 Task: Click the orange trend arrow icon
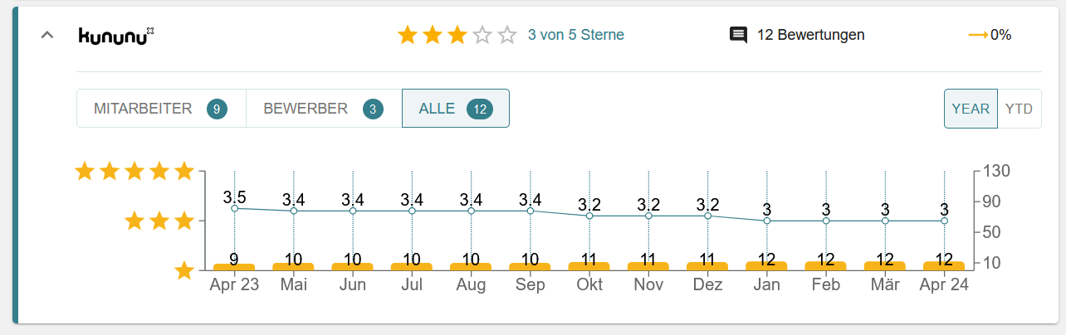978,35
